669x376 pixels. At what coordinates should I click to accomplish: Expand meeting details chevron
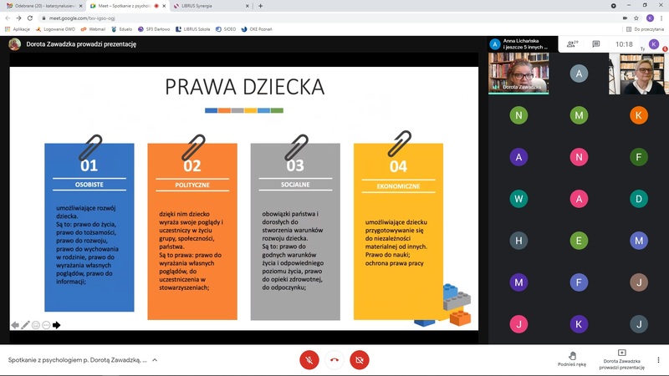coord(155,360)
